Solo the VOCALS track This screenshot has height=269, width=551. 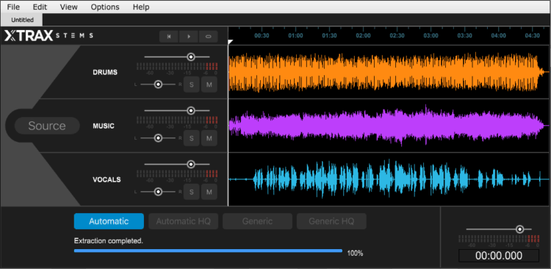(192, 192)
